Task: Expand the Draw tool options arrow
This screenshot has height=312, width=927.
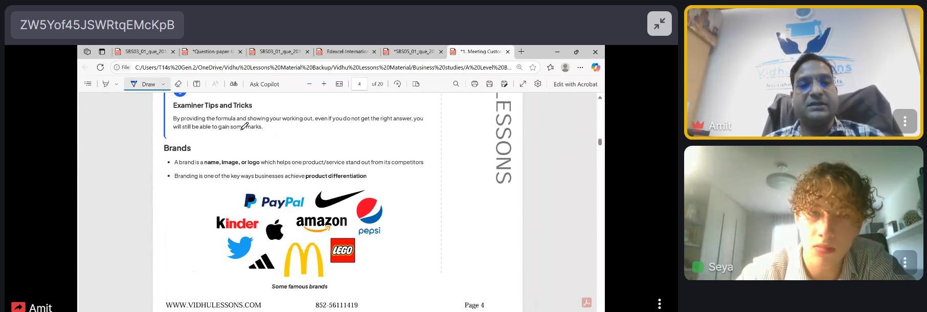Action: (x=164, y=84)
